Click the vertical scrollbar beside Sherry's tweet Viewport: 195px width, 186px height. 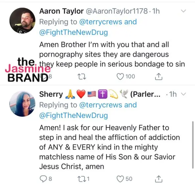coord(193,145)
